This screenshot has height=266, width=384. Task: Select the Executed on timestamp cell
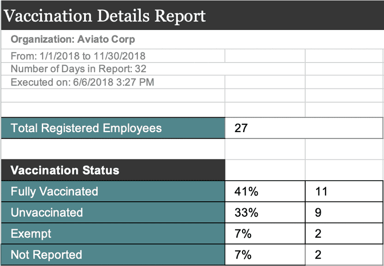point(113,82)
